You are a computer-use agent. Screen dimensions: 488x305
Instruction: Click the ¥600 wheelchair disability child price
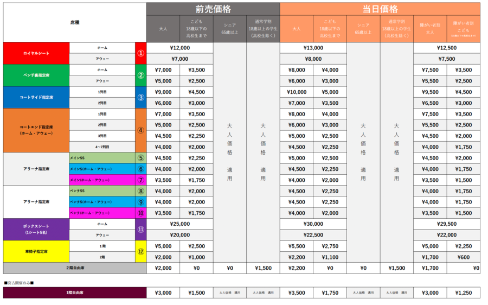[x=463, y=257]
